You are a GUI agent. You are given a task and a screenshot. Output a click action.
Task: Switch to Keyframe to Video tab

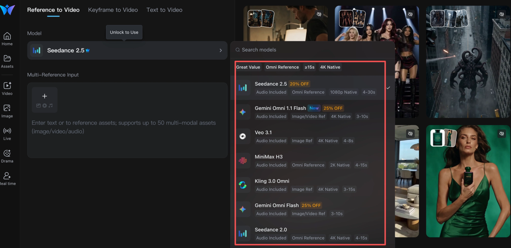pyautogui.click(x=113, y=10)
